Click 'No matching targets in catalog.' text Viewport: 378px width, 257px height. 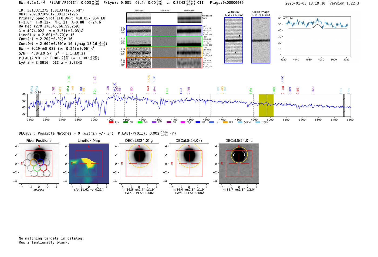click(51, 238)
